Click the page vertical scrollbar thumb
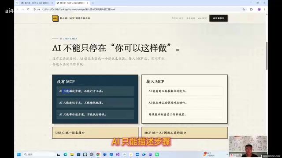Image resolution: width=282 pixels, height=158 pixels. [267, 56]
